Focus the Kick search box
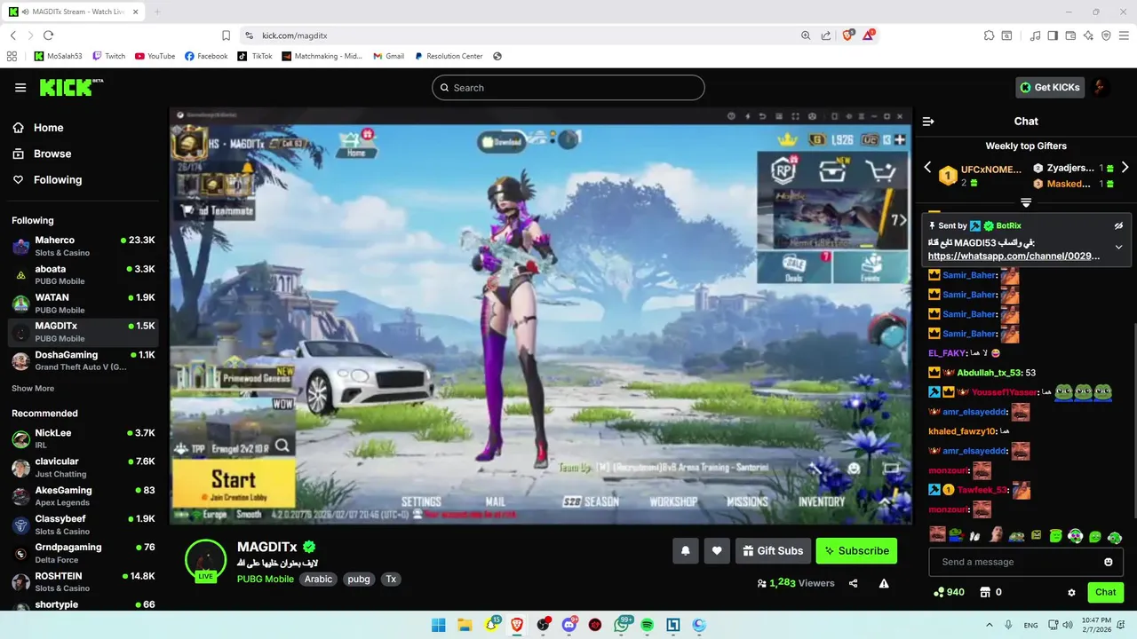The width and height of the screenshot is (1137, 639). 568,88
